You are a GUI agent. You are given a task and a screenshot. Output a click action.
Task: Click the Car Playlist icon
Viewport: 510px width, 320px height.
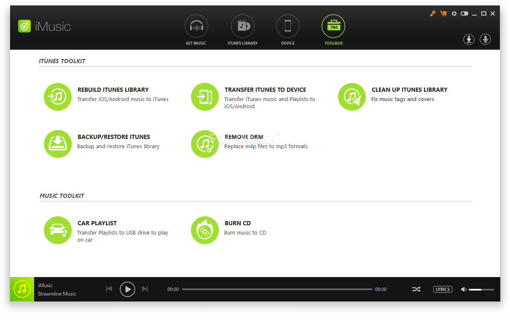tap(58, 230)
